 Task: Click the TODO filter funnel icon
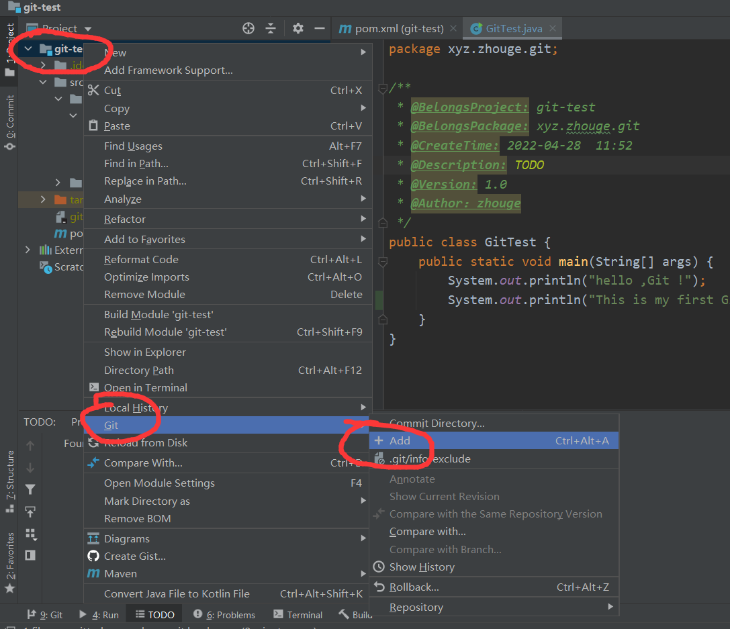[x=30, y=489]
